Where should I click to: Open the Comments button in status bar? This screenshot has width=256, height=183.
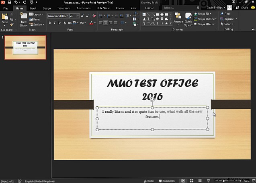point(167,181)
